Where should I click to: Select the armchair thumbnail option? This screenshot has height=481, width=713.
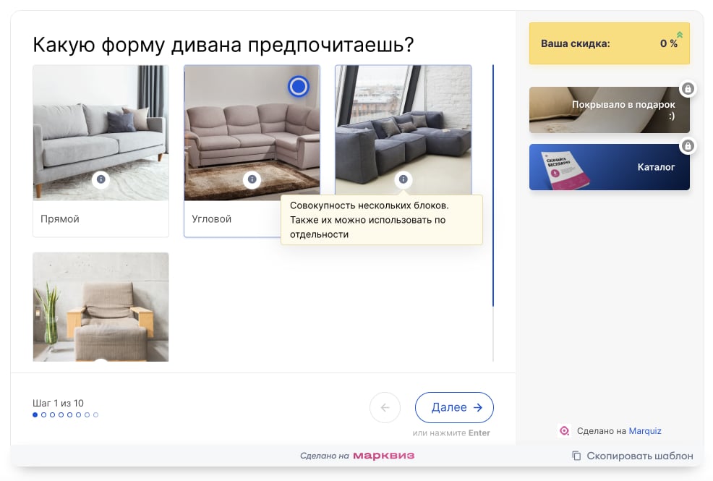[101, 307]
